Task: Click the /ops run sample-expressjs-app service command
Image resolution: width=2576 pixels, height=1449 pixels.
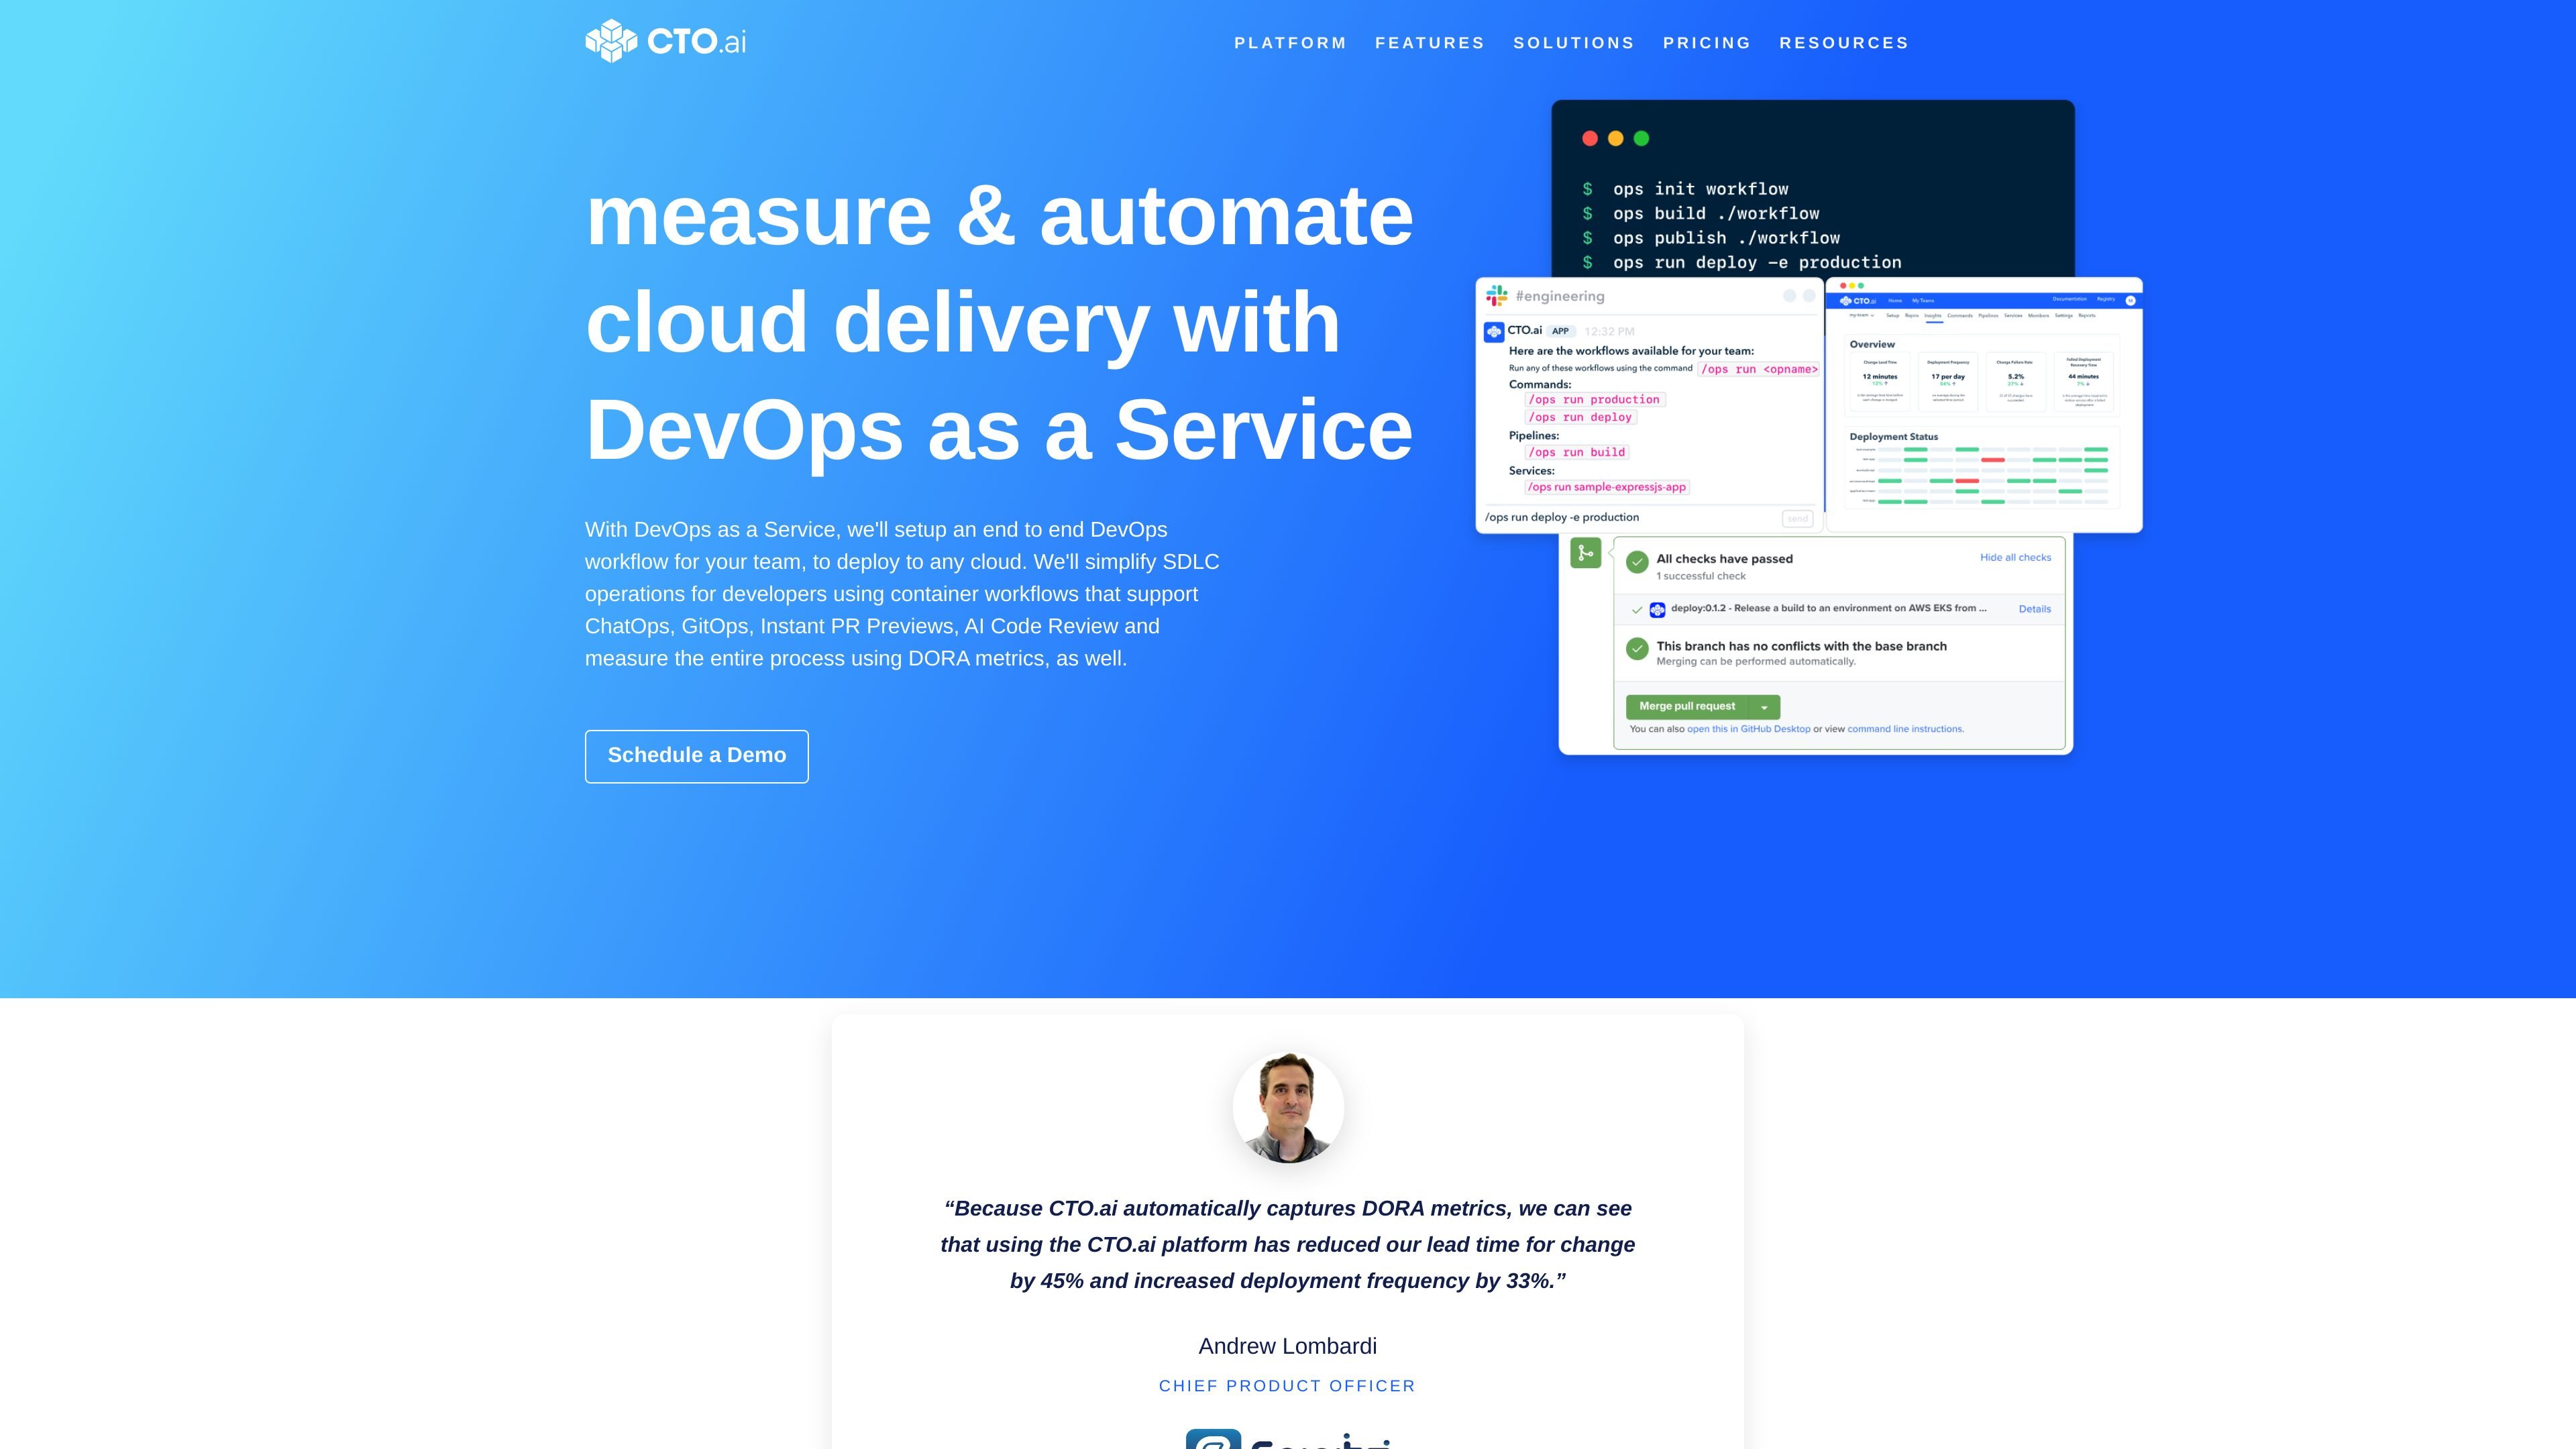Action: [x=1607, y=487]
